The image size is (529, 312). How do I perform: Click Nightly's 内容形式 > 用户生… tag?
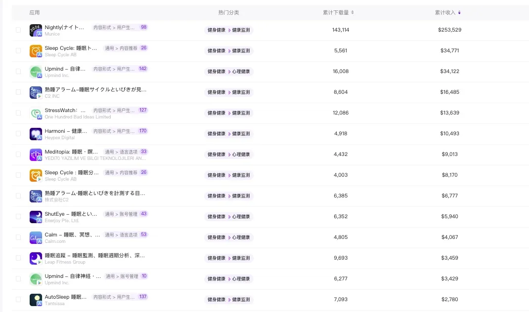pos(114,27)
